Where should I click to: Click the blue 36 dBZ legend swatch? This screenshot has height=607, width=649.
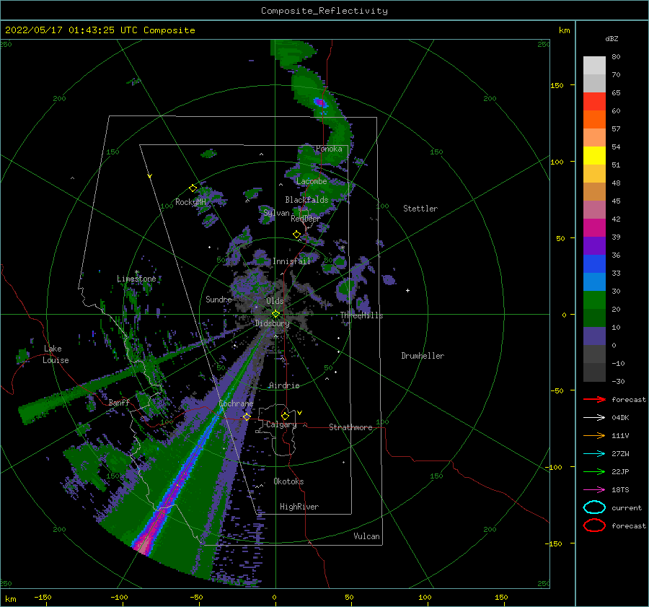click(594, 263)
